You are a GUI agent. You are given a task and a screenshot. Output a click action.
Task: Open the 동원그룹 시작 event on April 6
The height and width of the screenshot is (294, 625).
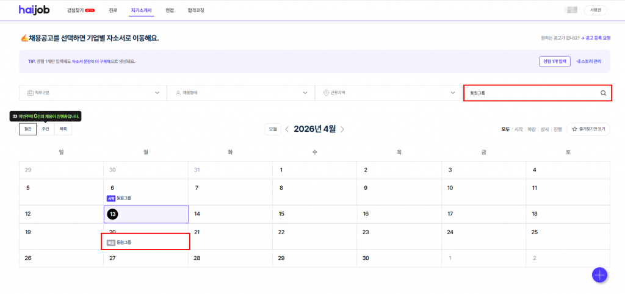119,198
